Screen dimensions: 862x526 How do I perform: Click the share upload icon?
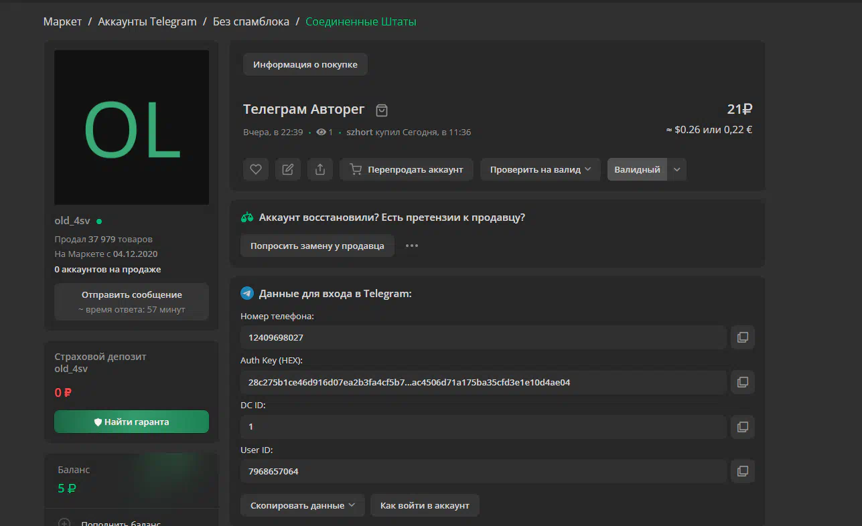pos(320,169)
